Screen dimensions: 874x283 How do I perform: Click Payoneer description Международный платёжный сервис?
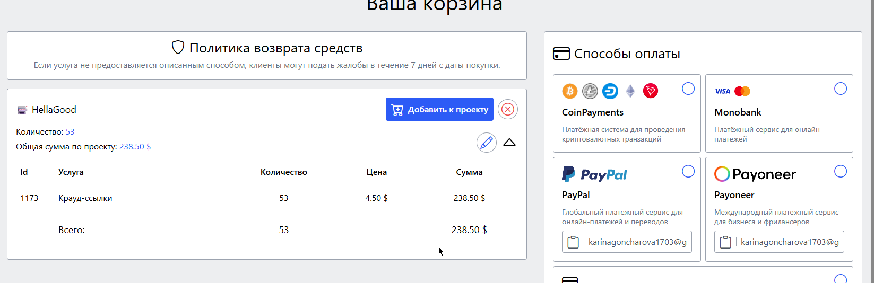[x=776, y=217]
